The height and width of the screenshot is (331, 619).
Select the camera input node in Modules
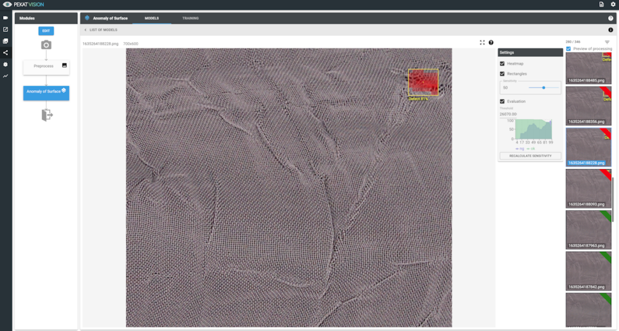tap(46, 45)
